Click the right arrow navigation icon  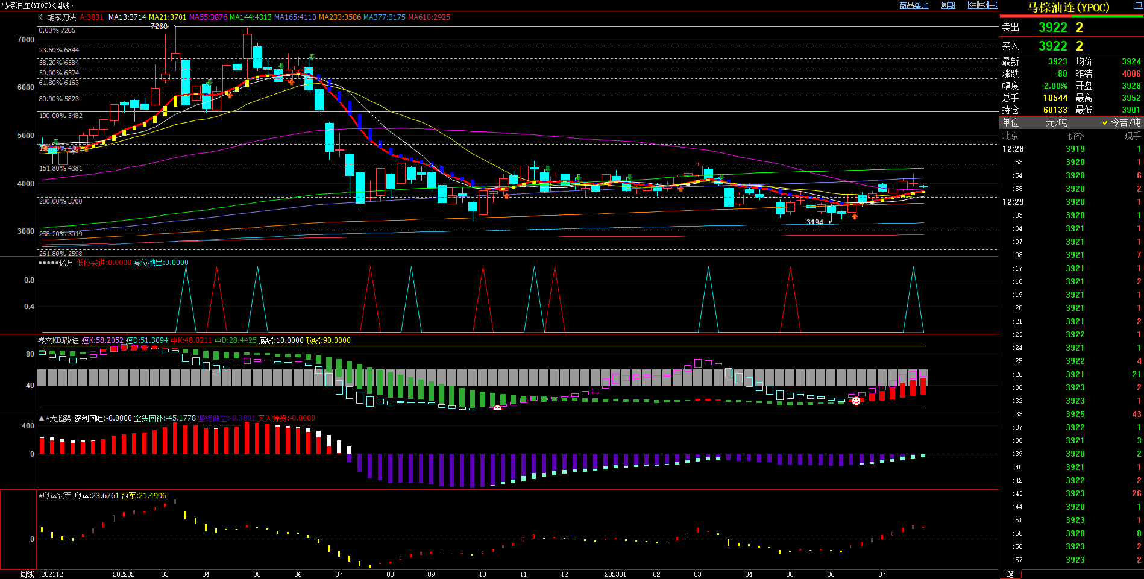[x=982, y=5]
